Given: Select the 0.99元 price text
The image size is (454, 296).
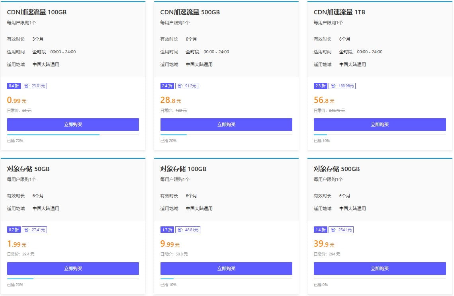Looking at the screenshot, I should tap(15, 100).
